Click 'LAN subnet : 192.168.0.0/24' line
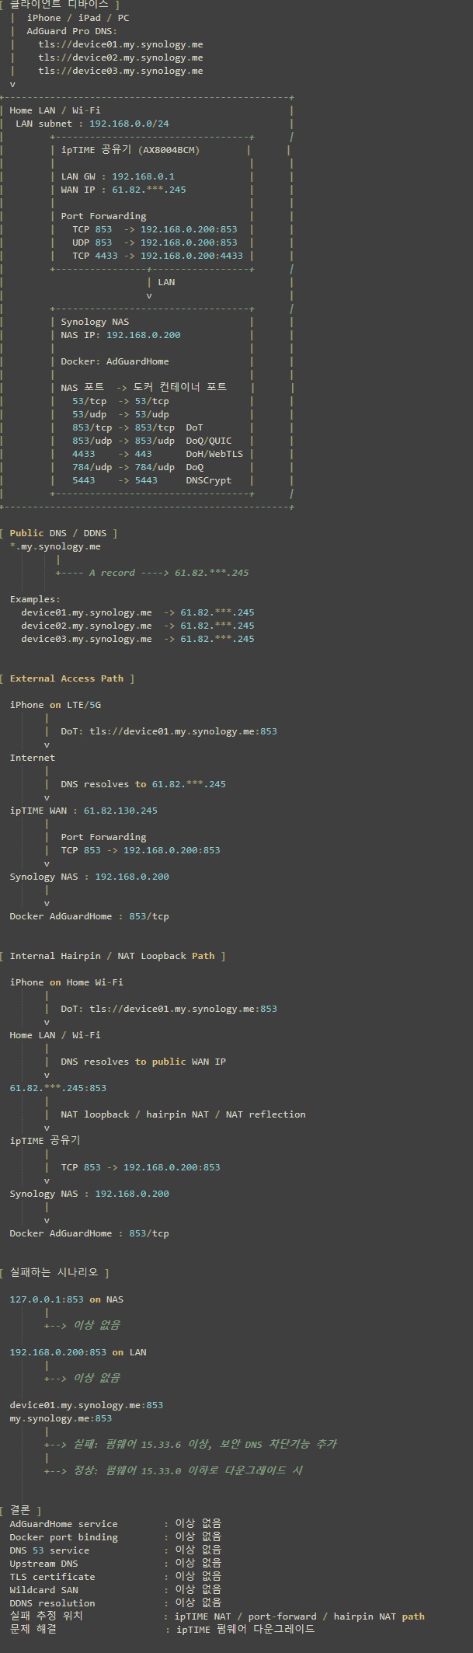This screenshot has width=473, height=1653. [x=92, y=124]
